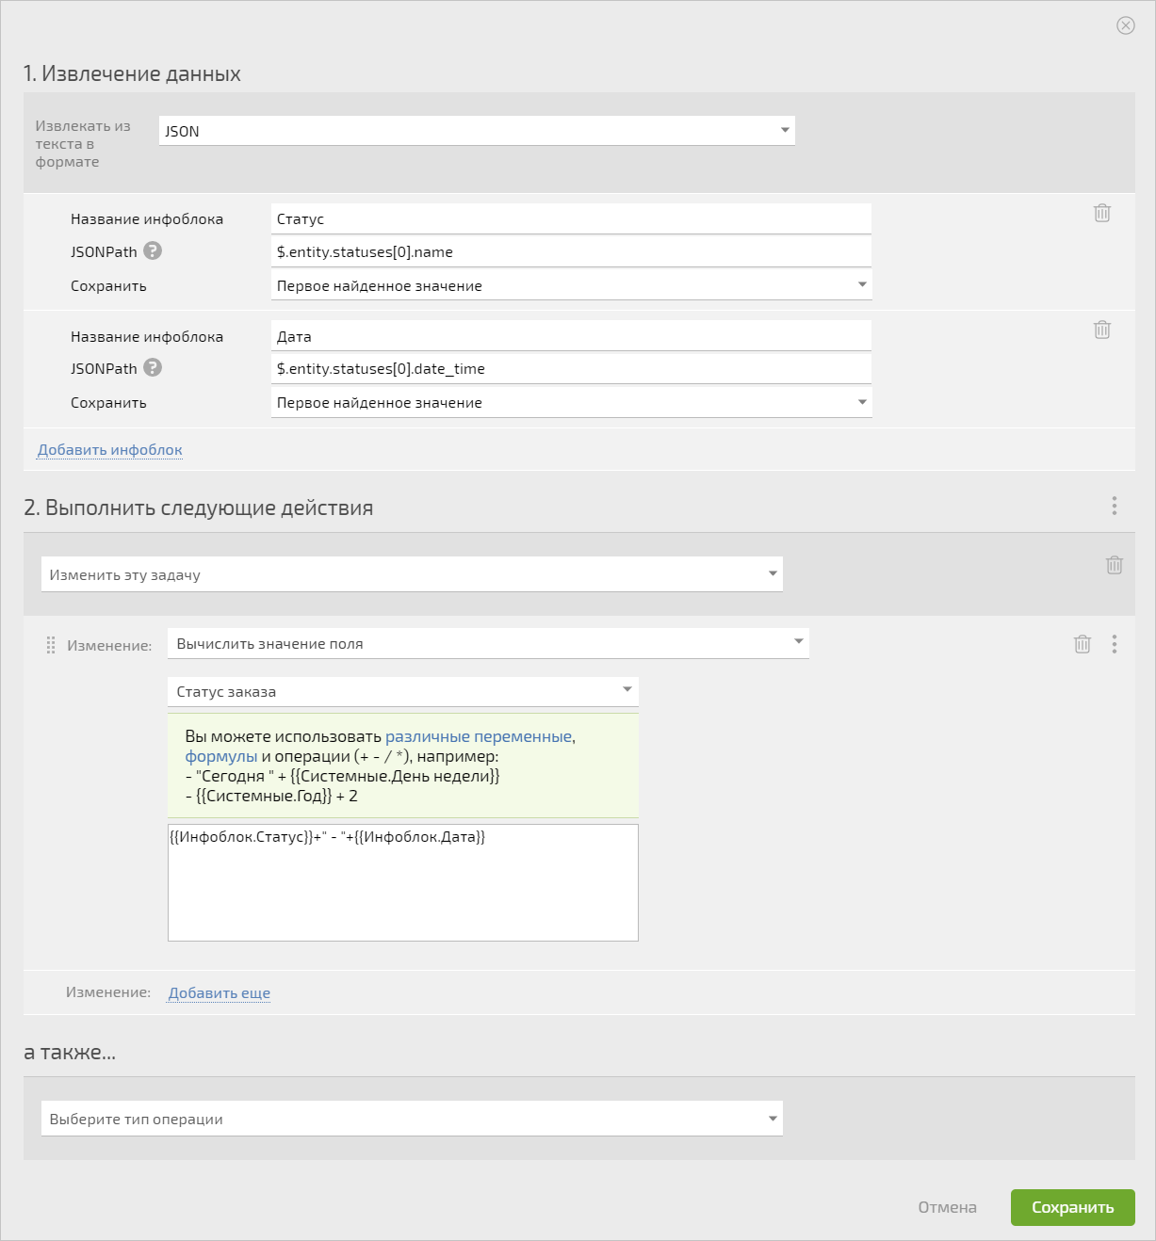Screen dimensions: 1156x1241
Task: Open three-dot menu for section 2 actions
Action: pyautogui.click(x=1115, y=506)
